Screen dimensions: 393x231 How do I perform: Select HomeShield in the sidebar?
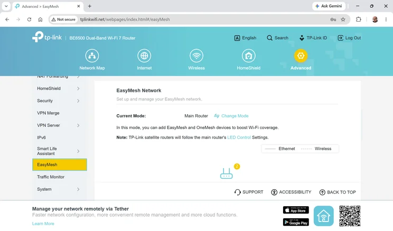click(49, 88)
